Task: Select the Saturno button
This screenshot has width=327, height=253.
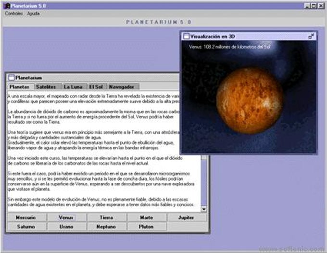Action: tap(26, 227)
